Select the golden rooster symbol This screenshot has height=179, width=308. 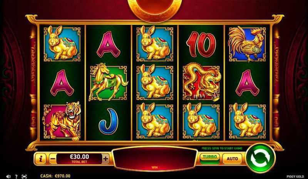[247, 44]
